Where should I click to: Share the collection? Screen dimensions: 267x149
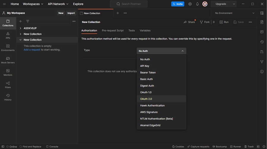point(189,22)
